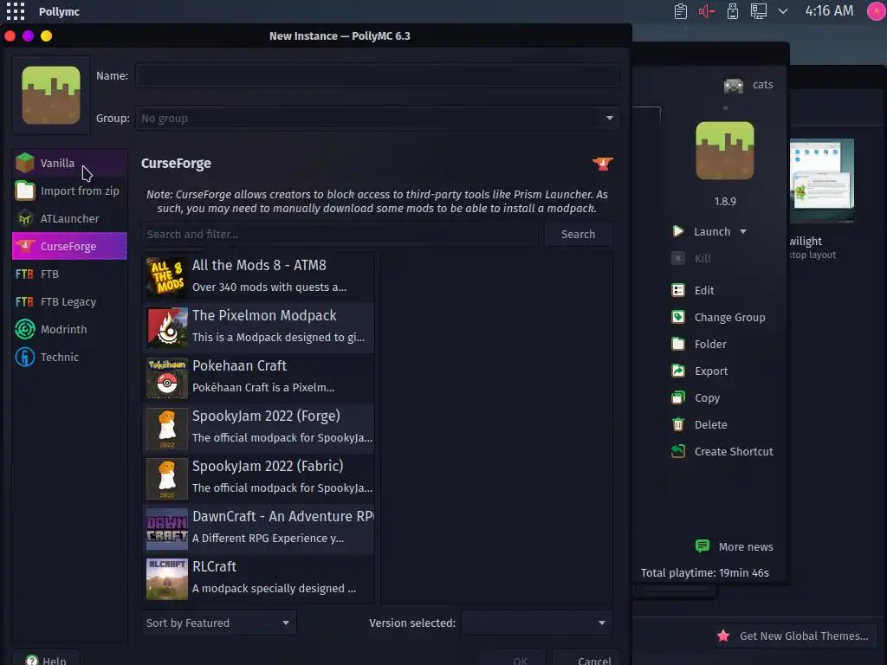This screenshot has height=665, width=887.
Task: Open the Group combo box
Action: point(378,118)
